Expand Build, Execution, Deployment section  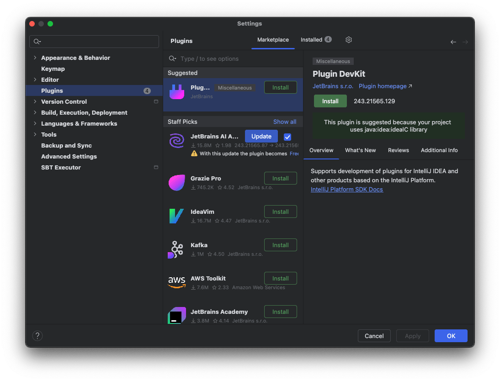coord(35,112)
